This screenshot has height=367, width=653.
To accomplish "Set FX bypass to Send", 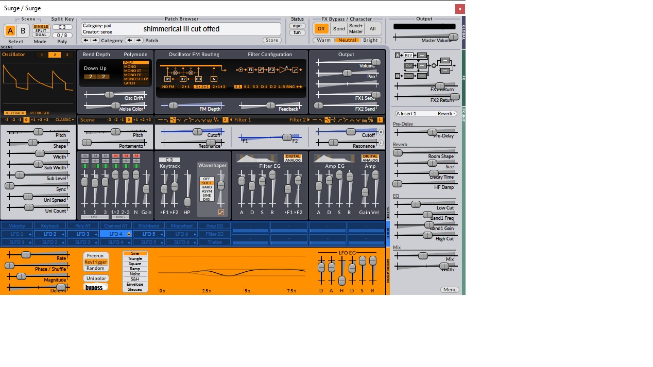I will coord(339,29).
